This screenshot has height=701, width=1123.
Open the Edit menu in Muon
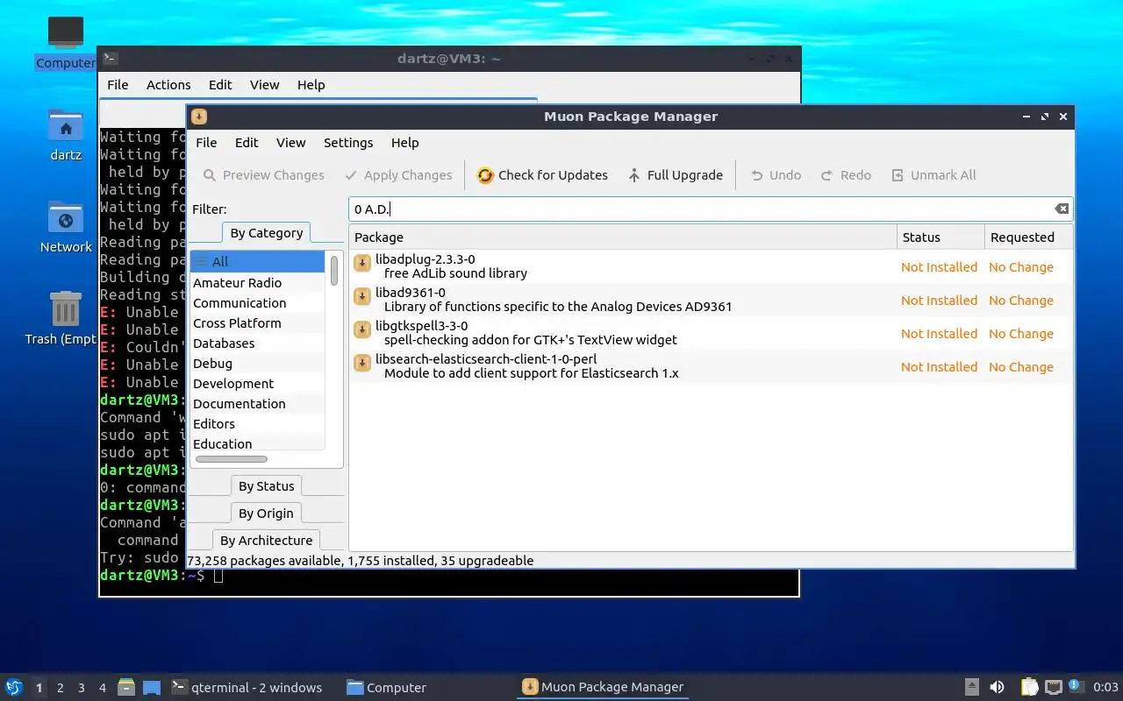tap(247, 143)
